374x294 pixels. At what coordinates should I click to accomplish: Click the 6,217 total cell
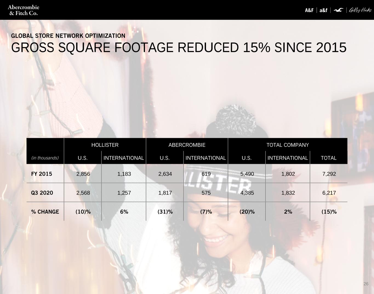(x=329, y=193)
